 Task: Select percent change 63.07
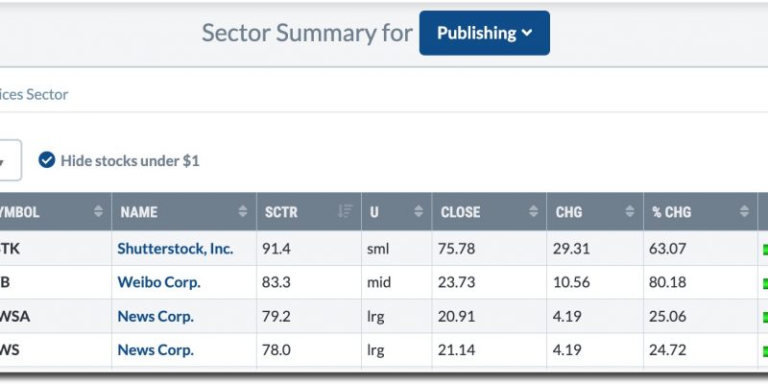tap(667, 249)
